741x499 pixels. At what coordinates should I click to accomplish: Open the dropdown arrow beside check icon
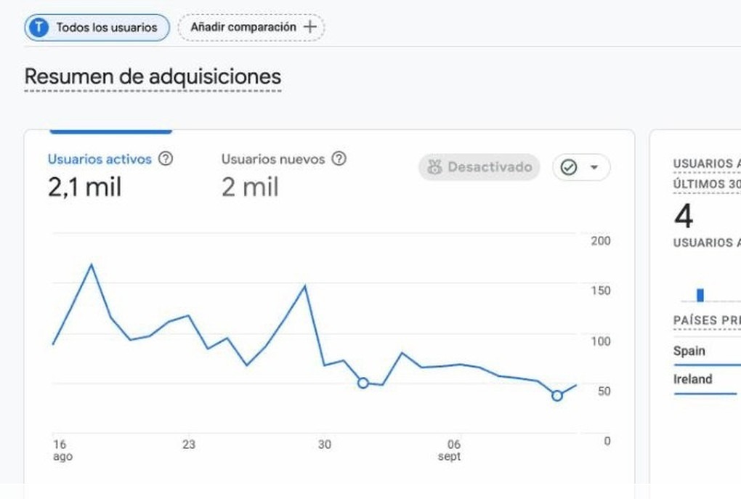pos(594,167)
